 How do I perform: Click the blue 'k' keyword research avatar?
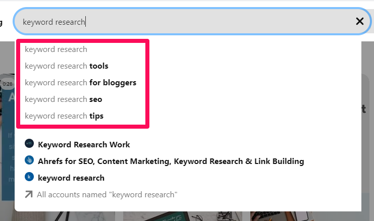tap(29, 177)
